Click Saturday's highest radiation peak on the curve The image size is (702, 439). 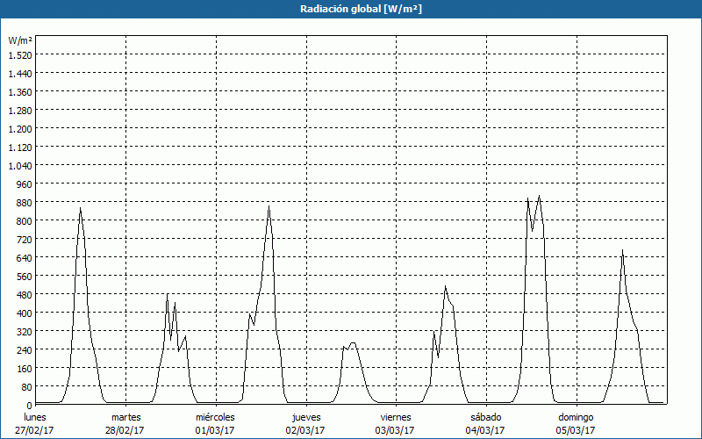click(x=539, y=196)
